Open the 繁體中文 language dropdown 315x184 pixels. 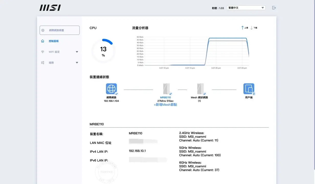click(246, 8)
